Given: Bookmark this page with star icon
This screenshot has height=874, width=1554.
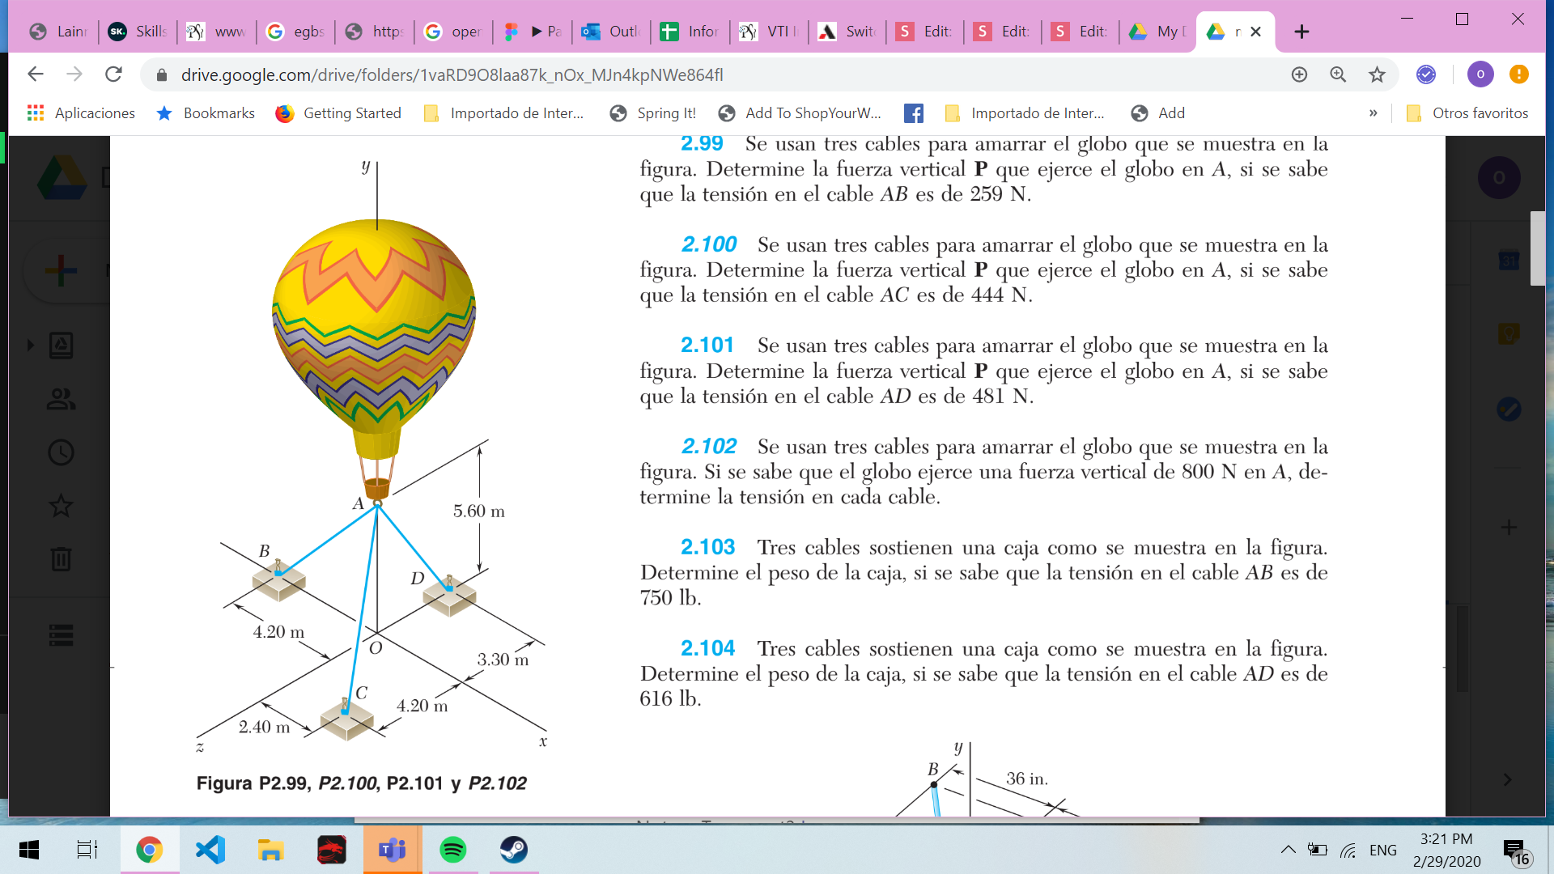Looking at the screenshot, I should click(x=1377, y=74).
